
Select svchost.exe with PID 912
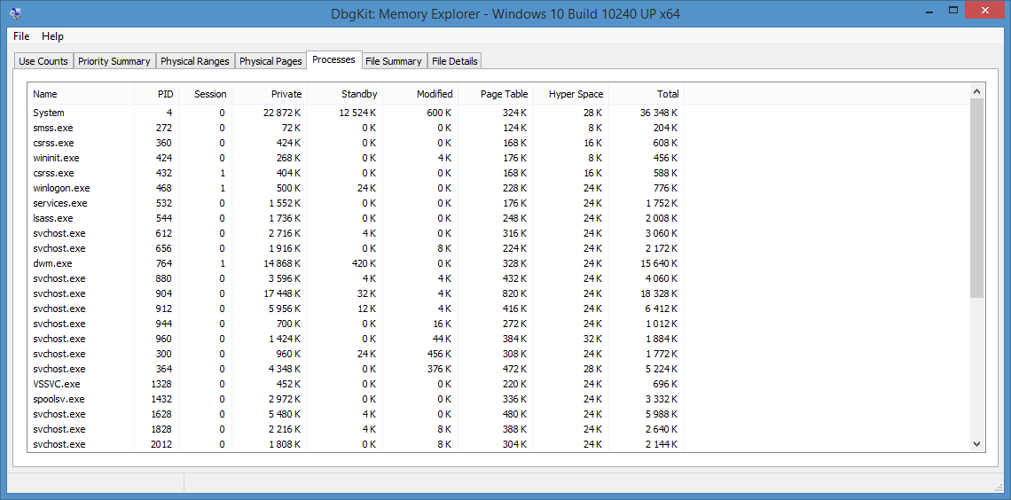coord(356,309)
